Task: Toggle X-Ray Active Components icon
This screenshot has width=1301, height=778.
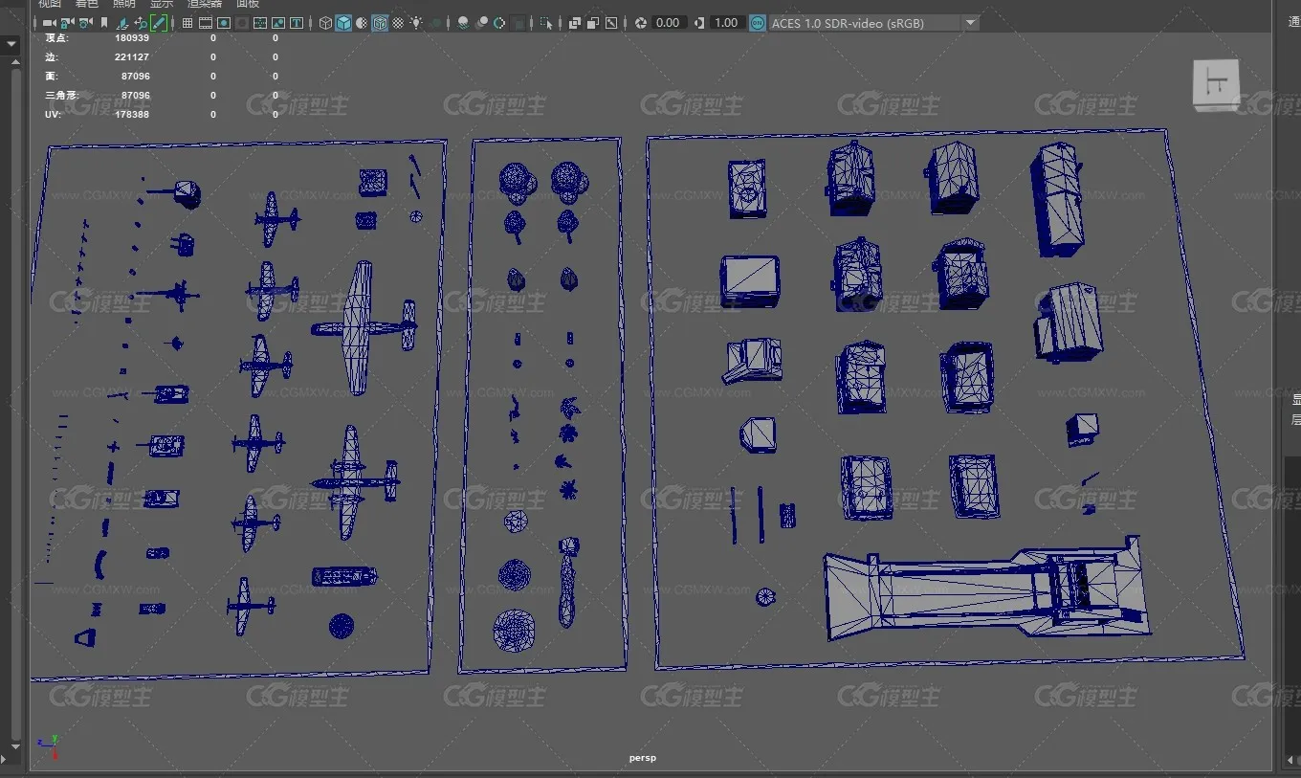Action: pos(593,23)
